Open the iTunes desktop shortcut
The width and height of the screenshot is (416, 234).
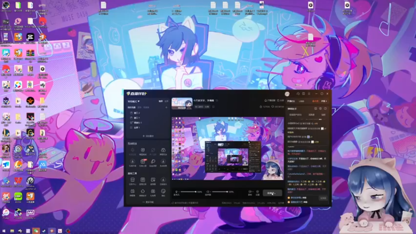tap(6, 213)
